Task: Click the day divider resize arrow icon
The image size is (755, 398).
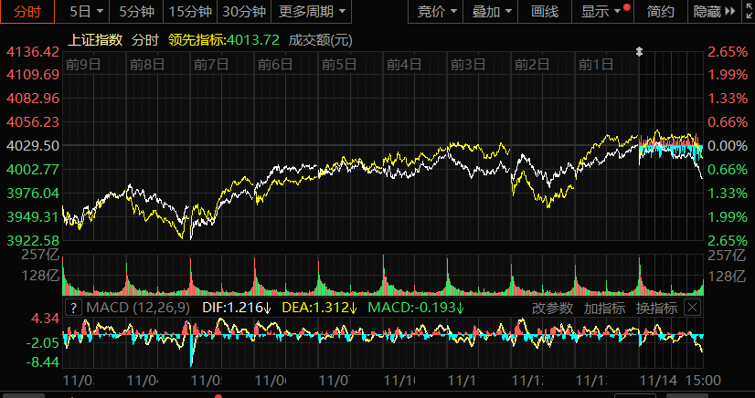Action: point(639,49)
